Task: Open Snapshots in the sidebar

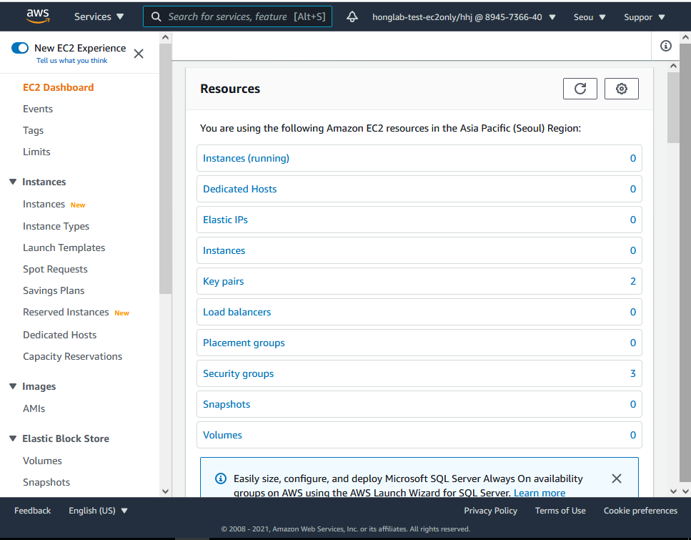Action: pyautogui.click(x=46, y=482)
